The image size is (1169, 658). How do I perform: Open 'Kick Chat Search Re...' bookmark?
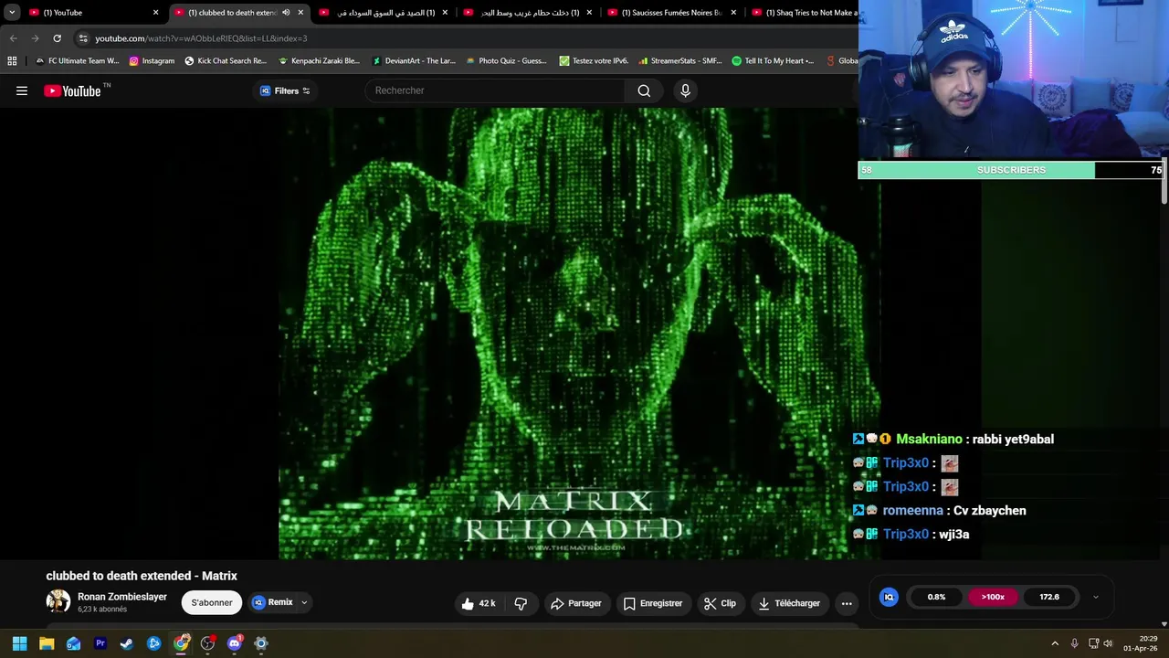tap(226, 61)
